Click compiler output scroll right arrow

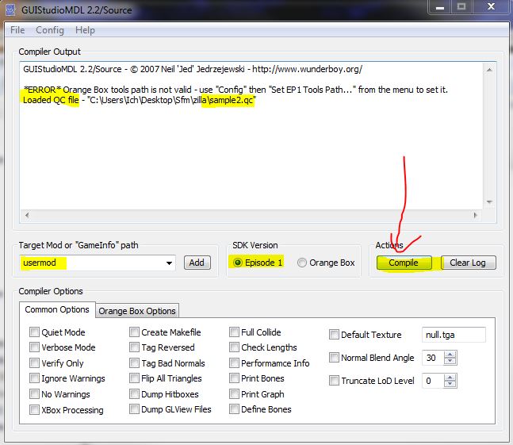(x=476, y=215)
